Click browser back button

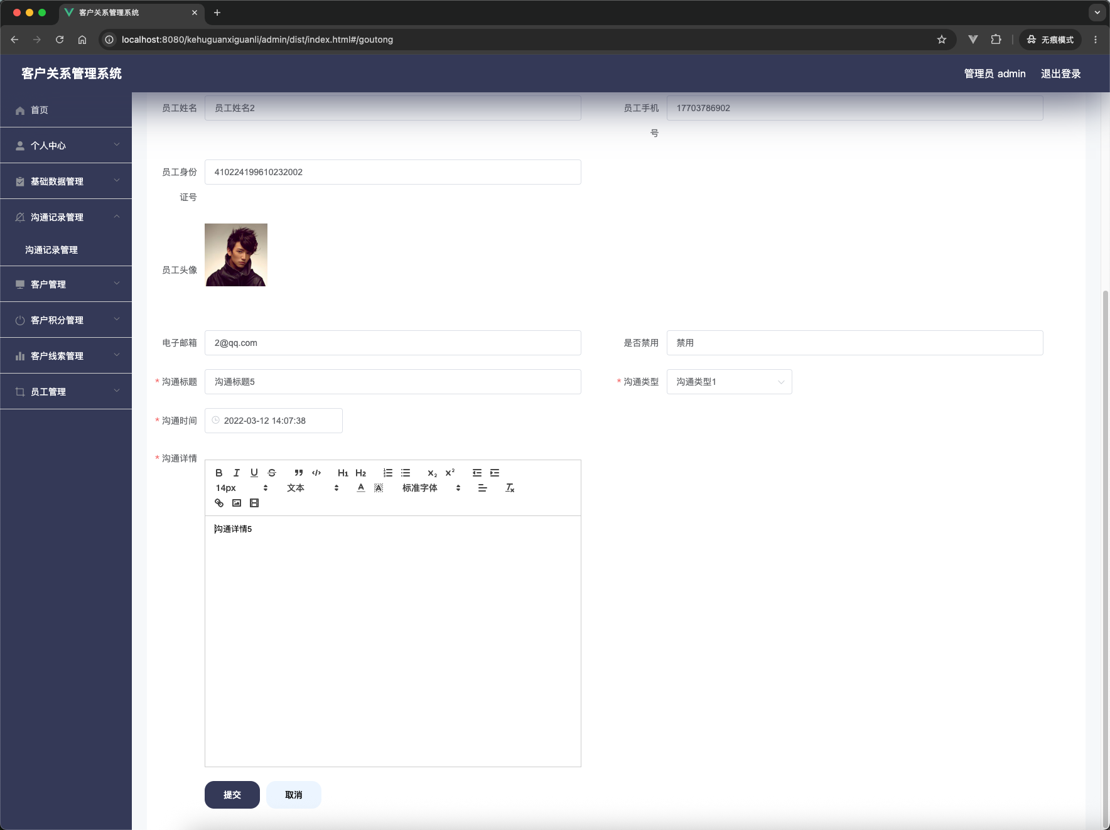[x=14, y=40]
